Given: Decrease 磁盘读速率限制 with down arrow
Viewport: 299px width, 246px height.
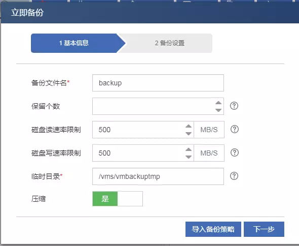Looking at the screenshot, I should pyautogui.click(x=189, y=134).
